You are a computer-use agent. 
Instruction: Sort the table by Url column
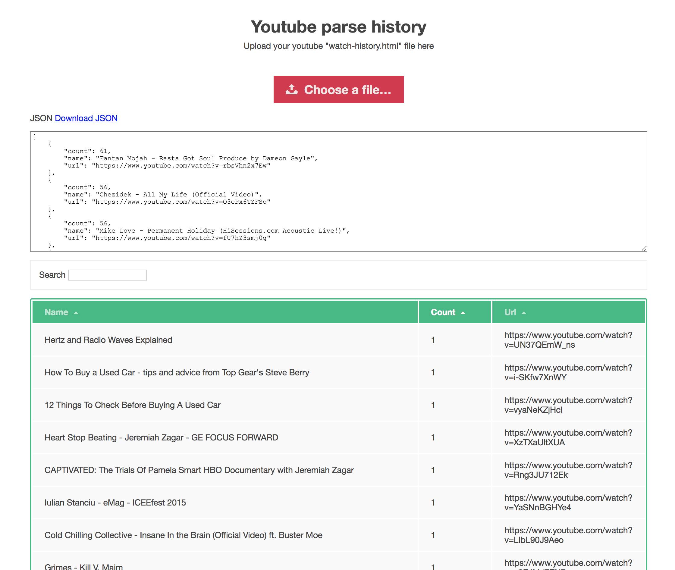pyautogui.click(x=510, y=312)
